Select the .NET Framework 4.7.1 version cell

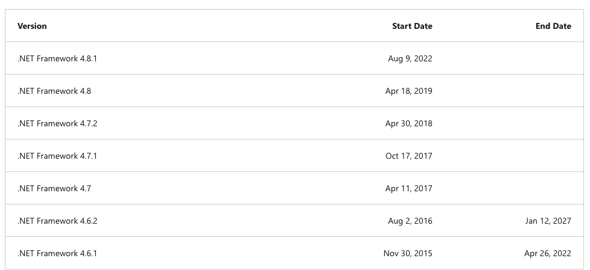click(57, 156)
